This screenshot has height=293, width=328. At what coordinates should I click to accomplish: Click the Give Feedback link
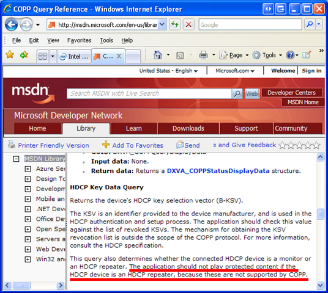[x=245, y=145]
